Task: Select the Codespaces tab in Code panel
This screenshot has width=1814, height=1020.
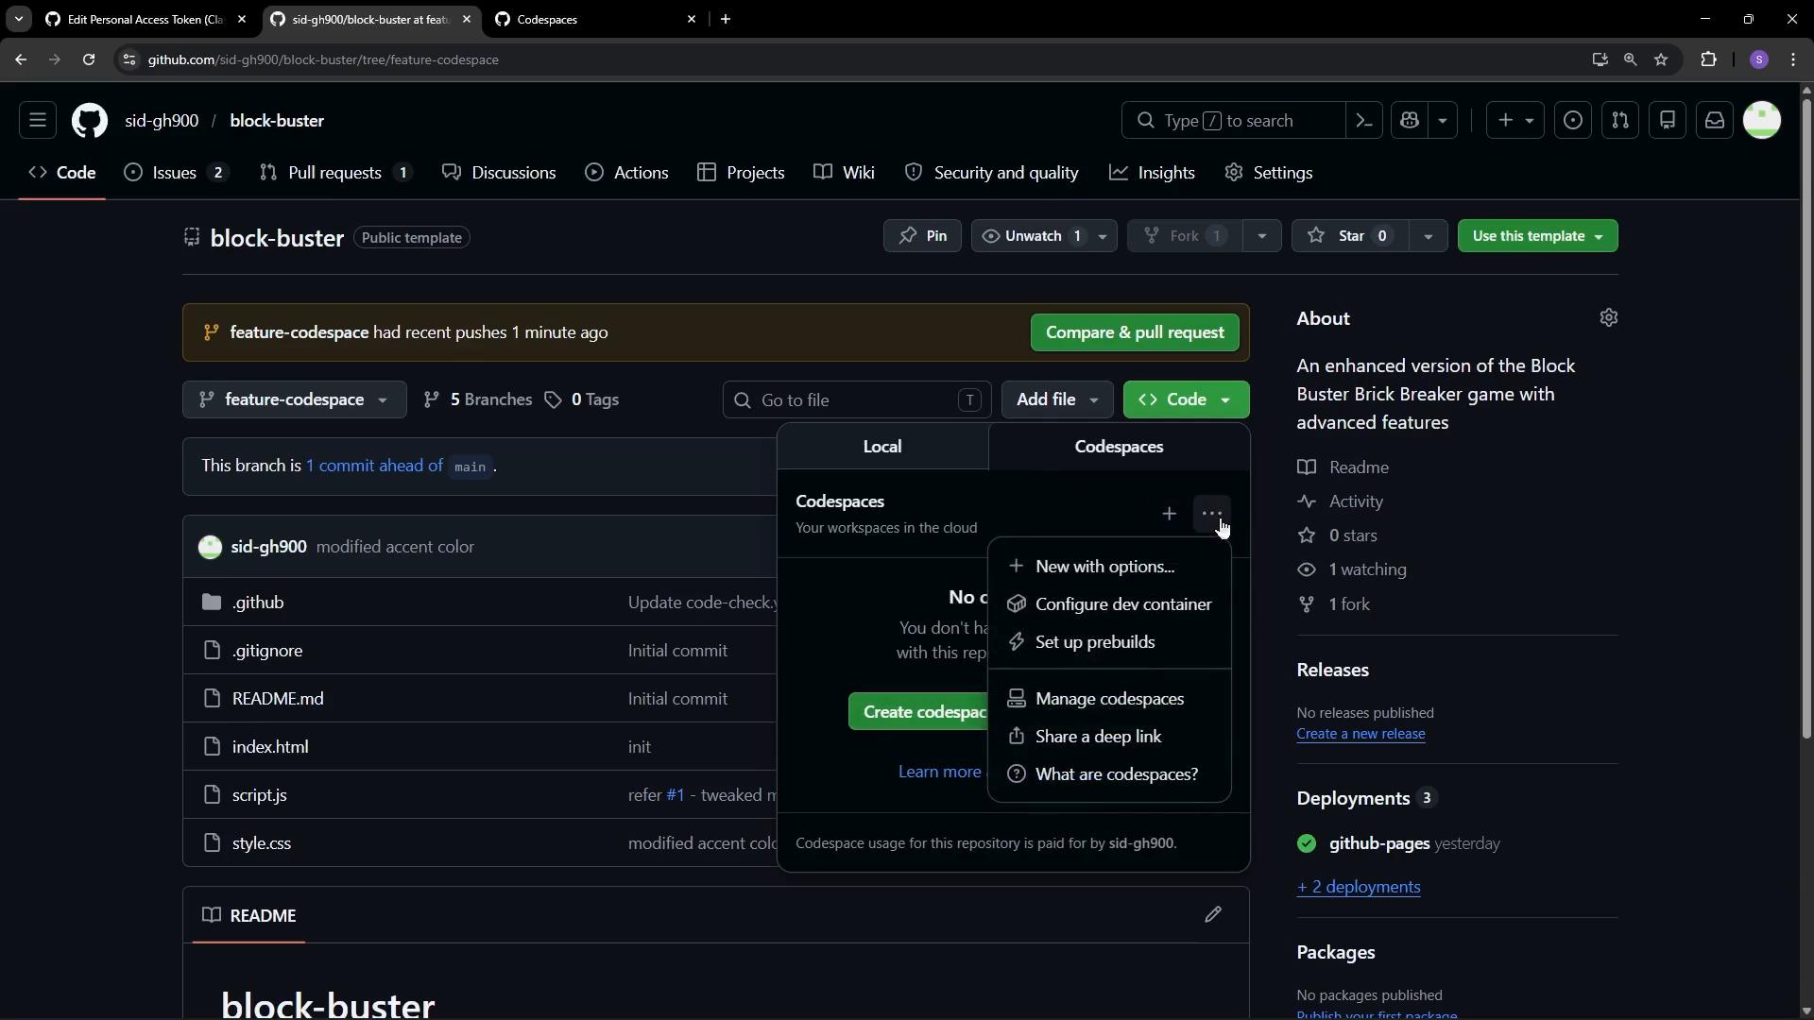Action: click(1119, 447)
